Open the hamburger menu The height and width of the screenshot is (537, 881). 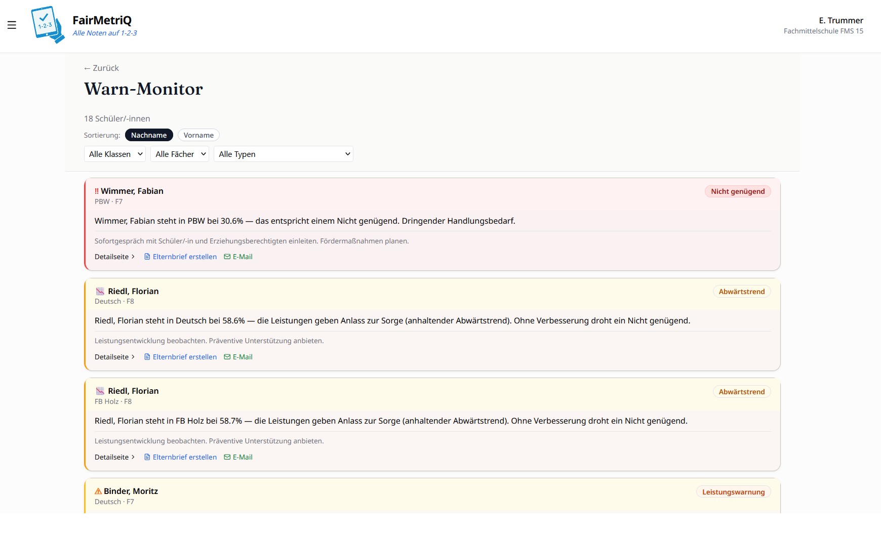[12, 25]
